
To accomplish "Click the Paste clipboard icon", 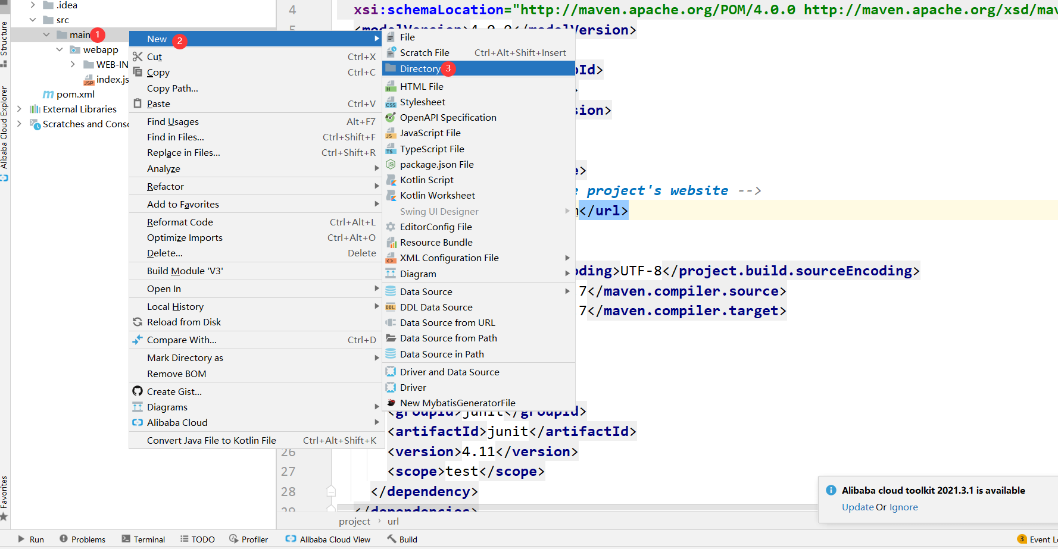I will 138,103.
